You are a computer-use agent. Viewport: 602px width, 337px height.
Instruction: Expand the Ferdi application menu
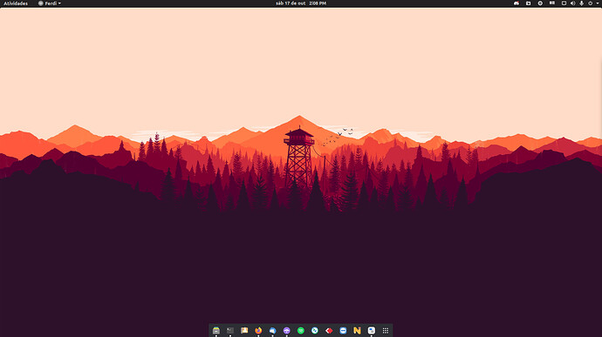(x=50, y=3)
